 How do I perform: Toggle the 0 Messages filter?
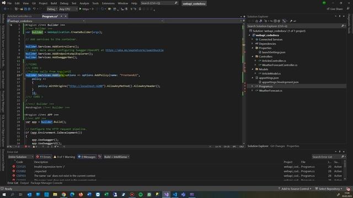pos(87,157)
